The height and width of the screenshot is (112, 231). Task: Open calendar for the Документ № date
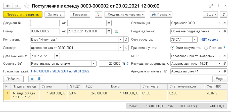pos(109,23)
